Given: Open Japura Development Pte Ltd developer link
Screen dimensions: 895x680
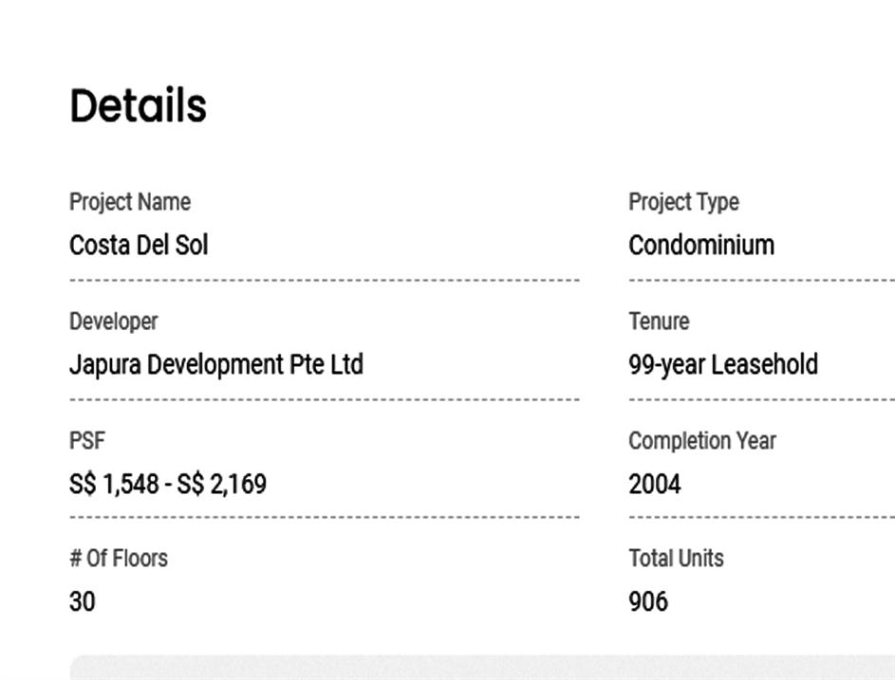Looking at the screenshot, I should [x=216, y=365].
